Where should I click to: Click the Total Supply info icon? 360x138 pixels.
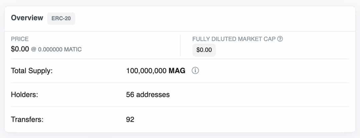[195, 71]
